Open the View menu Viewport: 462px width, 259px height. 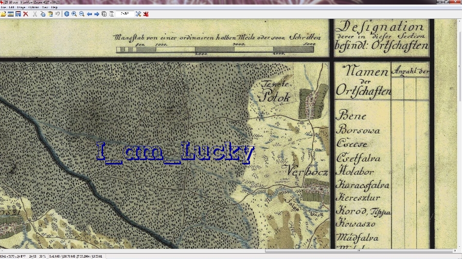point(45,7)
